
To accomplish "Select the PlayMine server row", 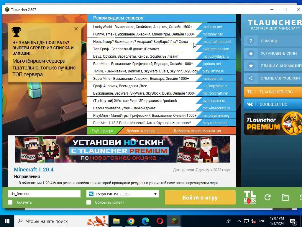I will [x=161, y=116].
